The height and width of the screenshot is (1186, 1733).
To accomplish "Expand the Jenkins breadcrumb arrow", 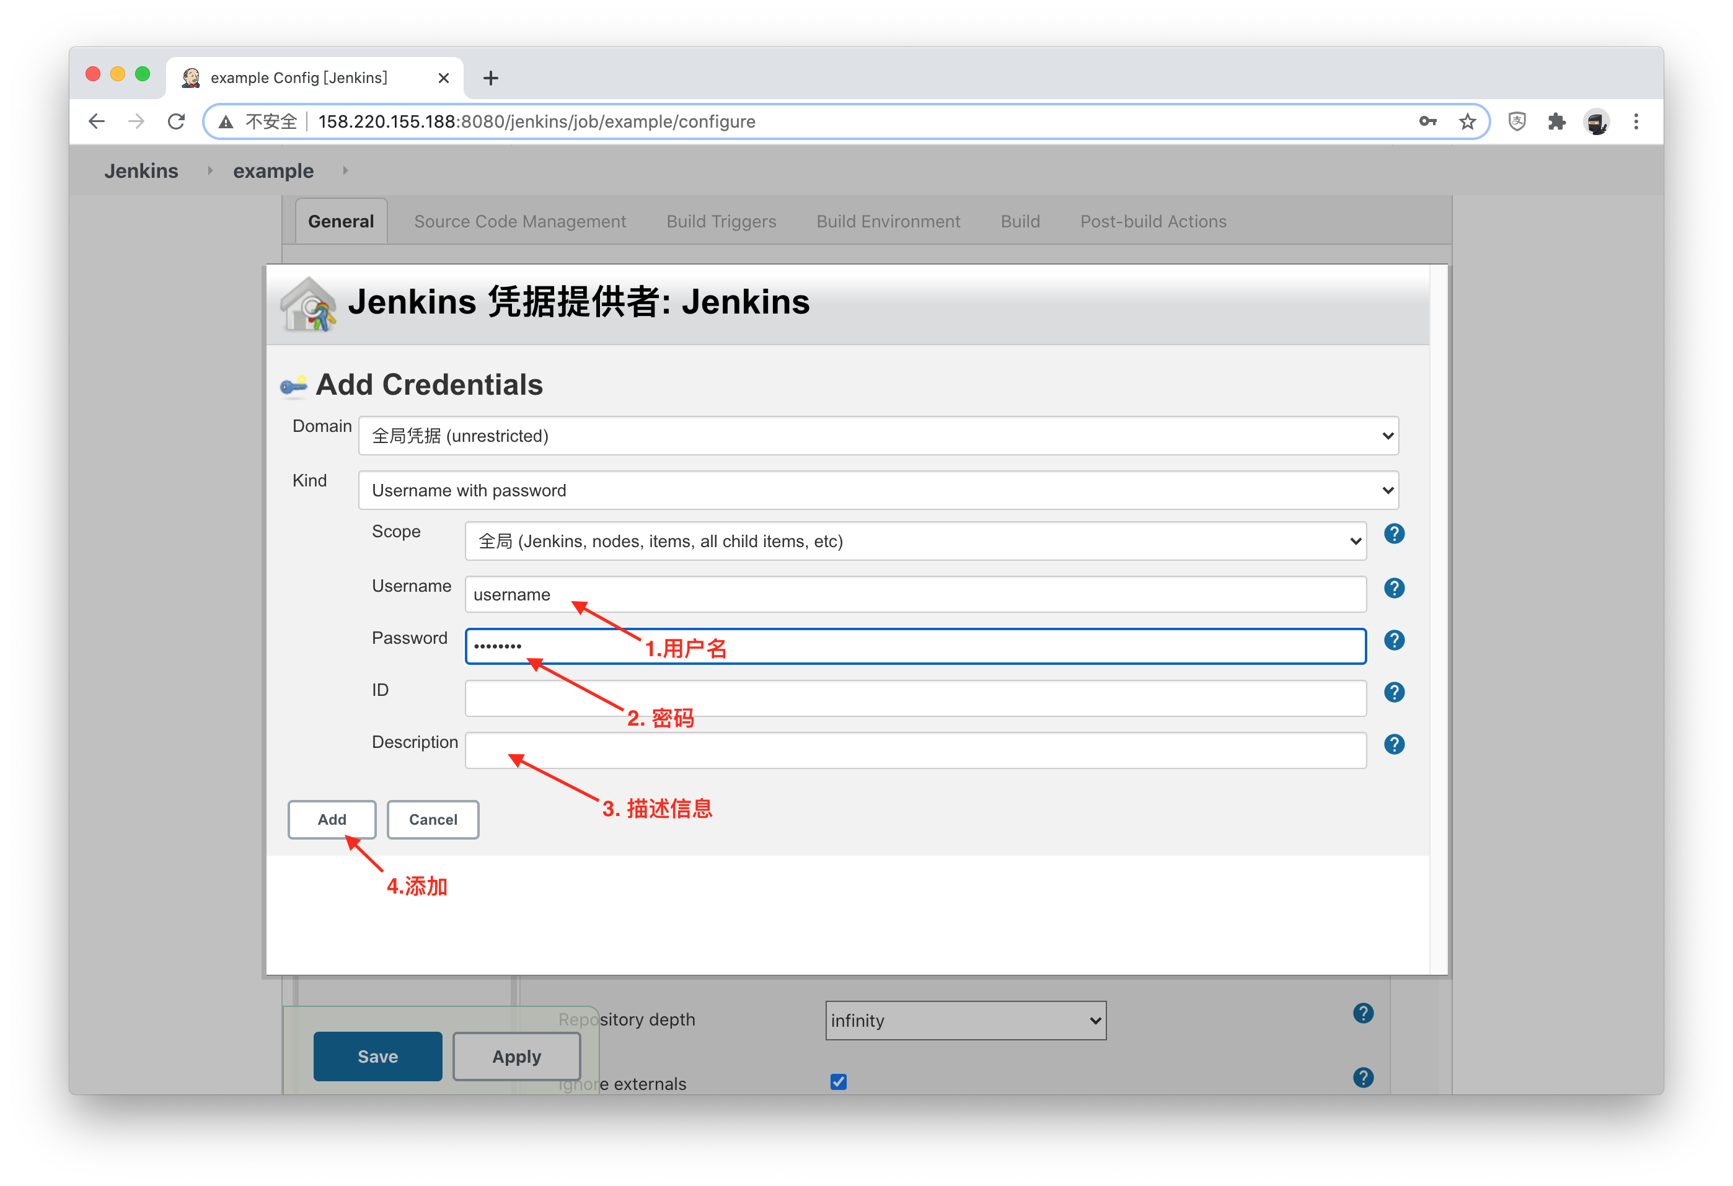I will tap(209, 170).
